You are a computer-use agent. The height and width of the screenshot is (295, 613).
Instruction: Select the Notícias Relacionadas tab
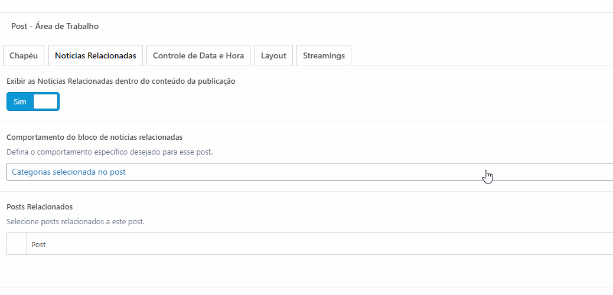pyautogui.click(x=96, y=55)
